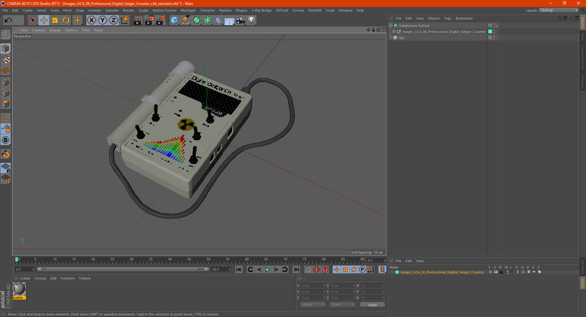Open viewport Cameras menu
The image size is (586, 317).
click(38, 30)
